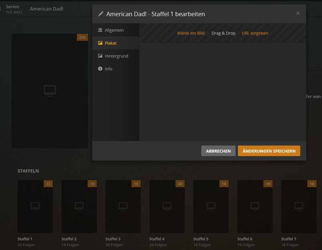Open the Staffel 3 poster thumbnail
Viewport: 322px width, 250px height.
tap(123, 206)
